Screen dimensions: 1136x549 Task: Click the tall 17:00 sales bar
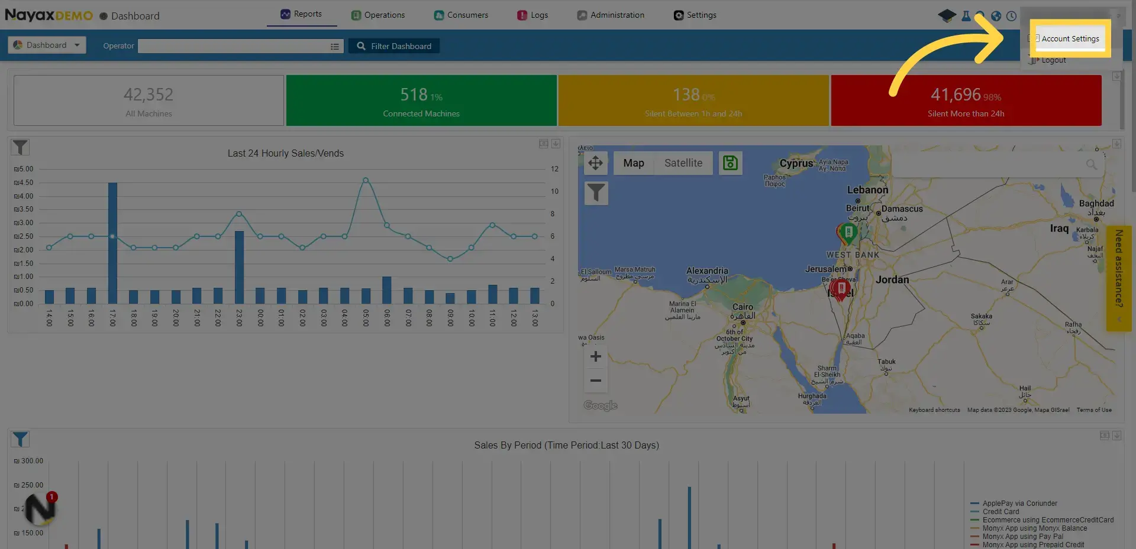coord(112,243)
